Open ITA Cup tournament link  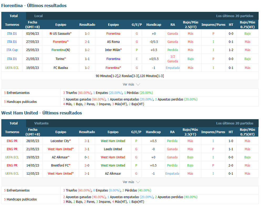12,50
